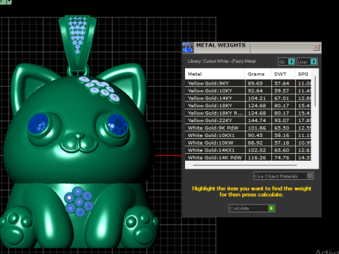Click the 58.16 DWT value
The image size is (339, 254).
click(282, 135)
